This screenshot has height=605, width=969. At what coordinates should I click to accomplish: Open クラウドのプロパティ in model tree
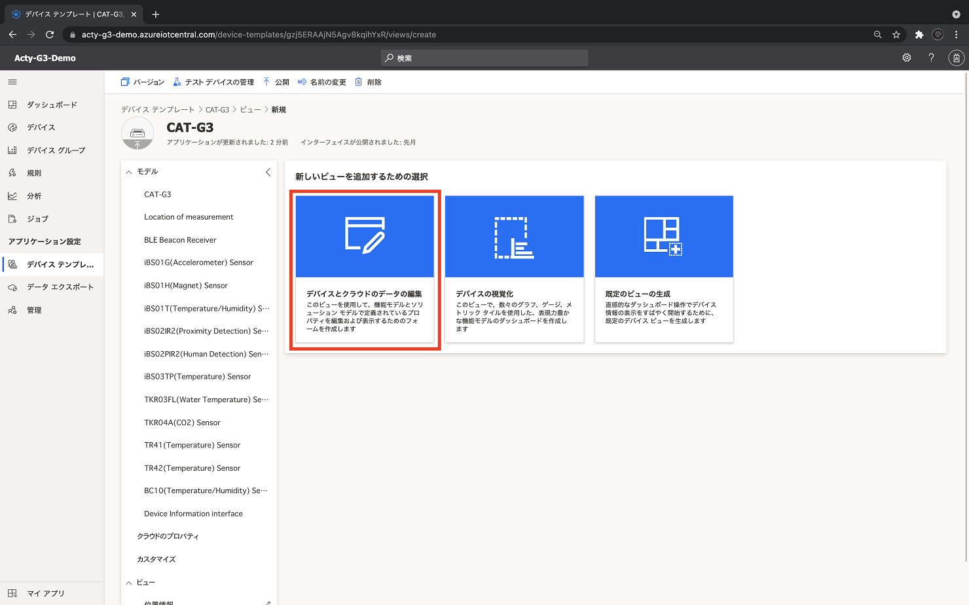click(168, 536)
